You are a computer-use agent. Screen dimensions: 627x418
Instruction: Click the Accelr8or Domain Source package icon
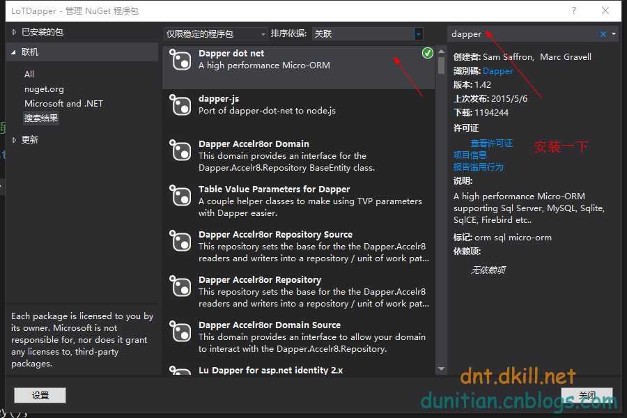(x=180, y=331)
